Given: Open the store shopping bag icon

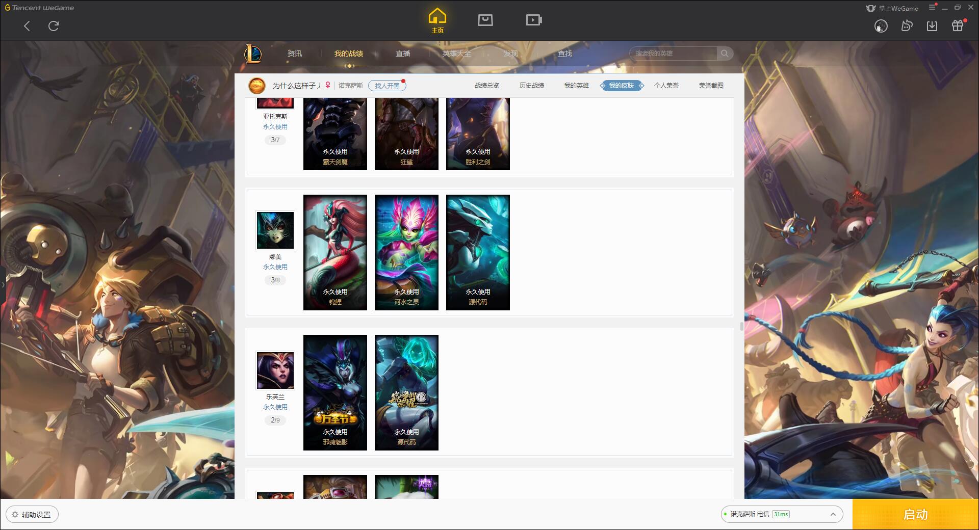Looking at the screenshot, I should point(485,20).
